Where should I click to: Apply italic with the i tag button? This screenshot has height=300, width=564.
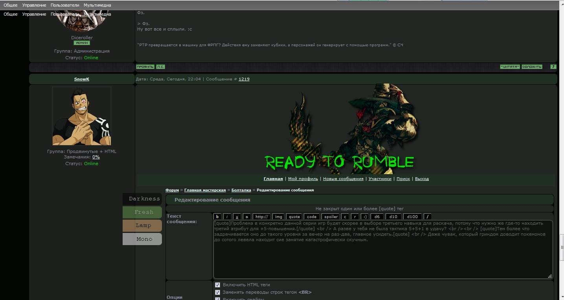(227, 216)
